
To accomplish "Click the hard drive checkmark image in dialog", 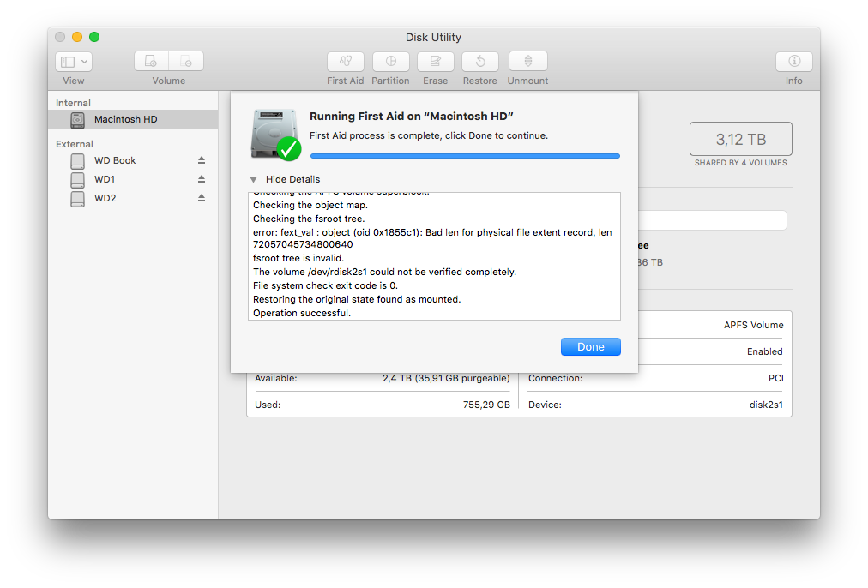I will coord(275,135).
